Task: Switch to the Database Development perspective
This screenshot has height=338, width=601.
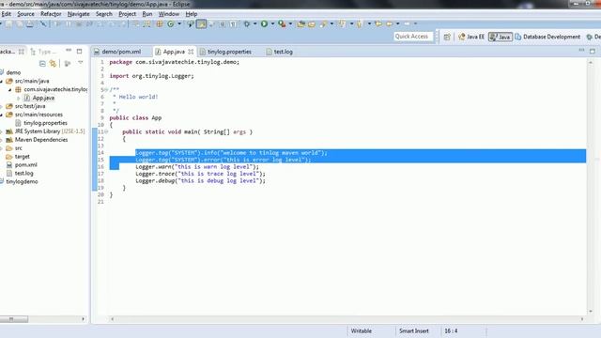Action: pos(547,37)
